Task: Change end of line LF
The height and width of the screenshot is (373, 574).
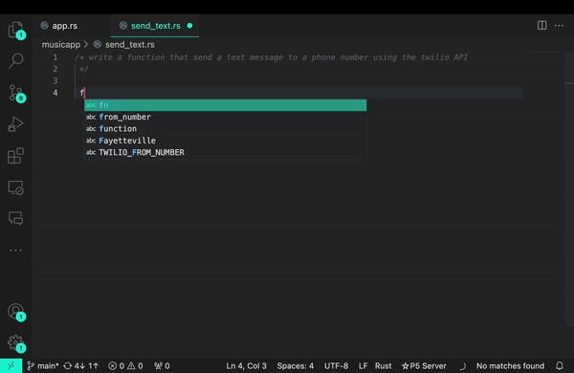Action: pos(363,365)
